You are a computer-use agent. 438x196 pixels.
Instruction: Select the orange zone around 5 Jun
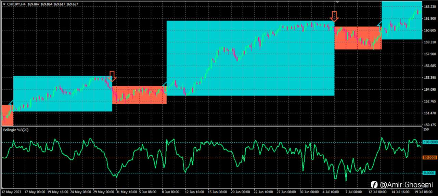coord(139,95)
